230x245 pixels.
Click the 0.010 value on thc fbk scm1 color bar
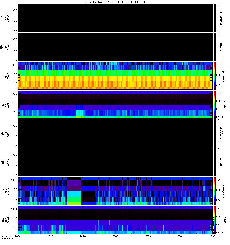click(x=220, y=224)
